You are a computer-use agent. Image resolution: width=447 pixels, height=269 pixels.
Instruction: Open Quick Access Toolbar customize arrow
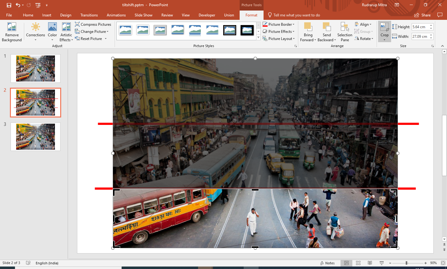[47, 5]
